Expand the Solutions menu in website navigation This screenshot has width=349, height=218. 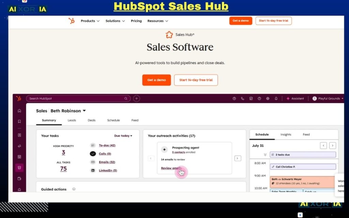point(115,21)
